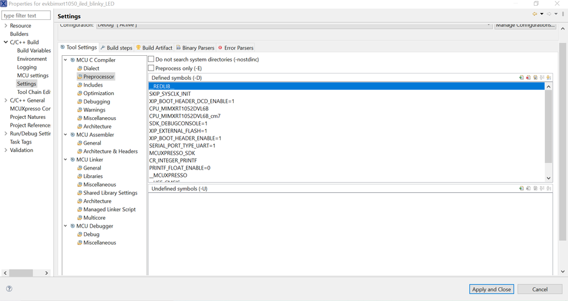Click the Managed Linker Script option icon
The width and height of the screenshot is (568, 301).
click(80, 209)
